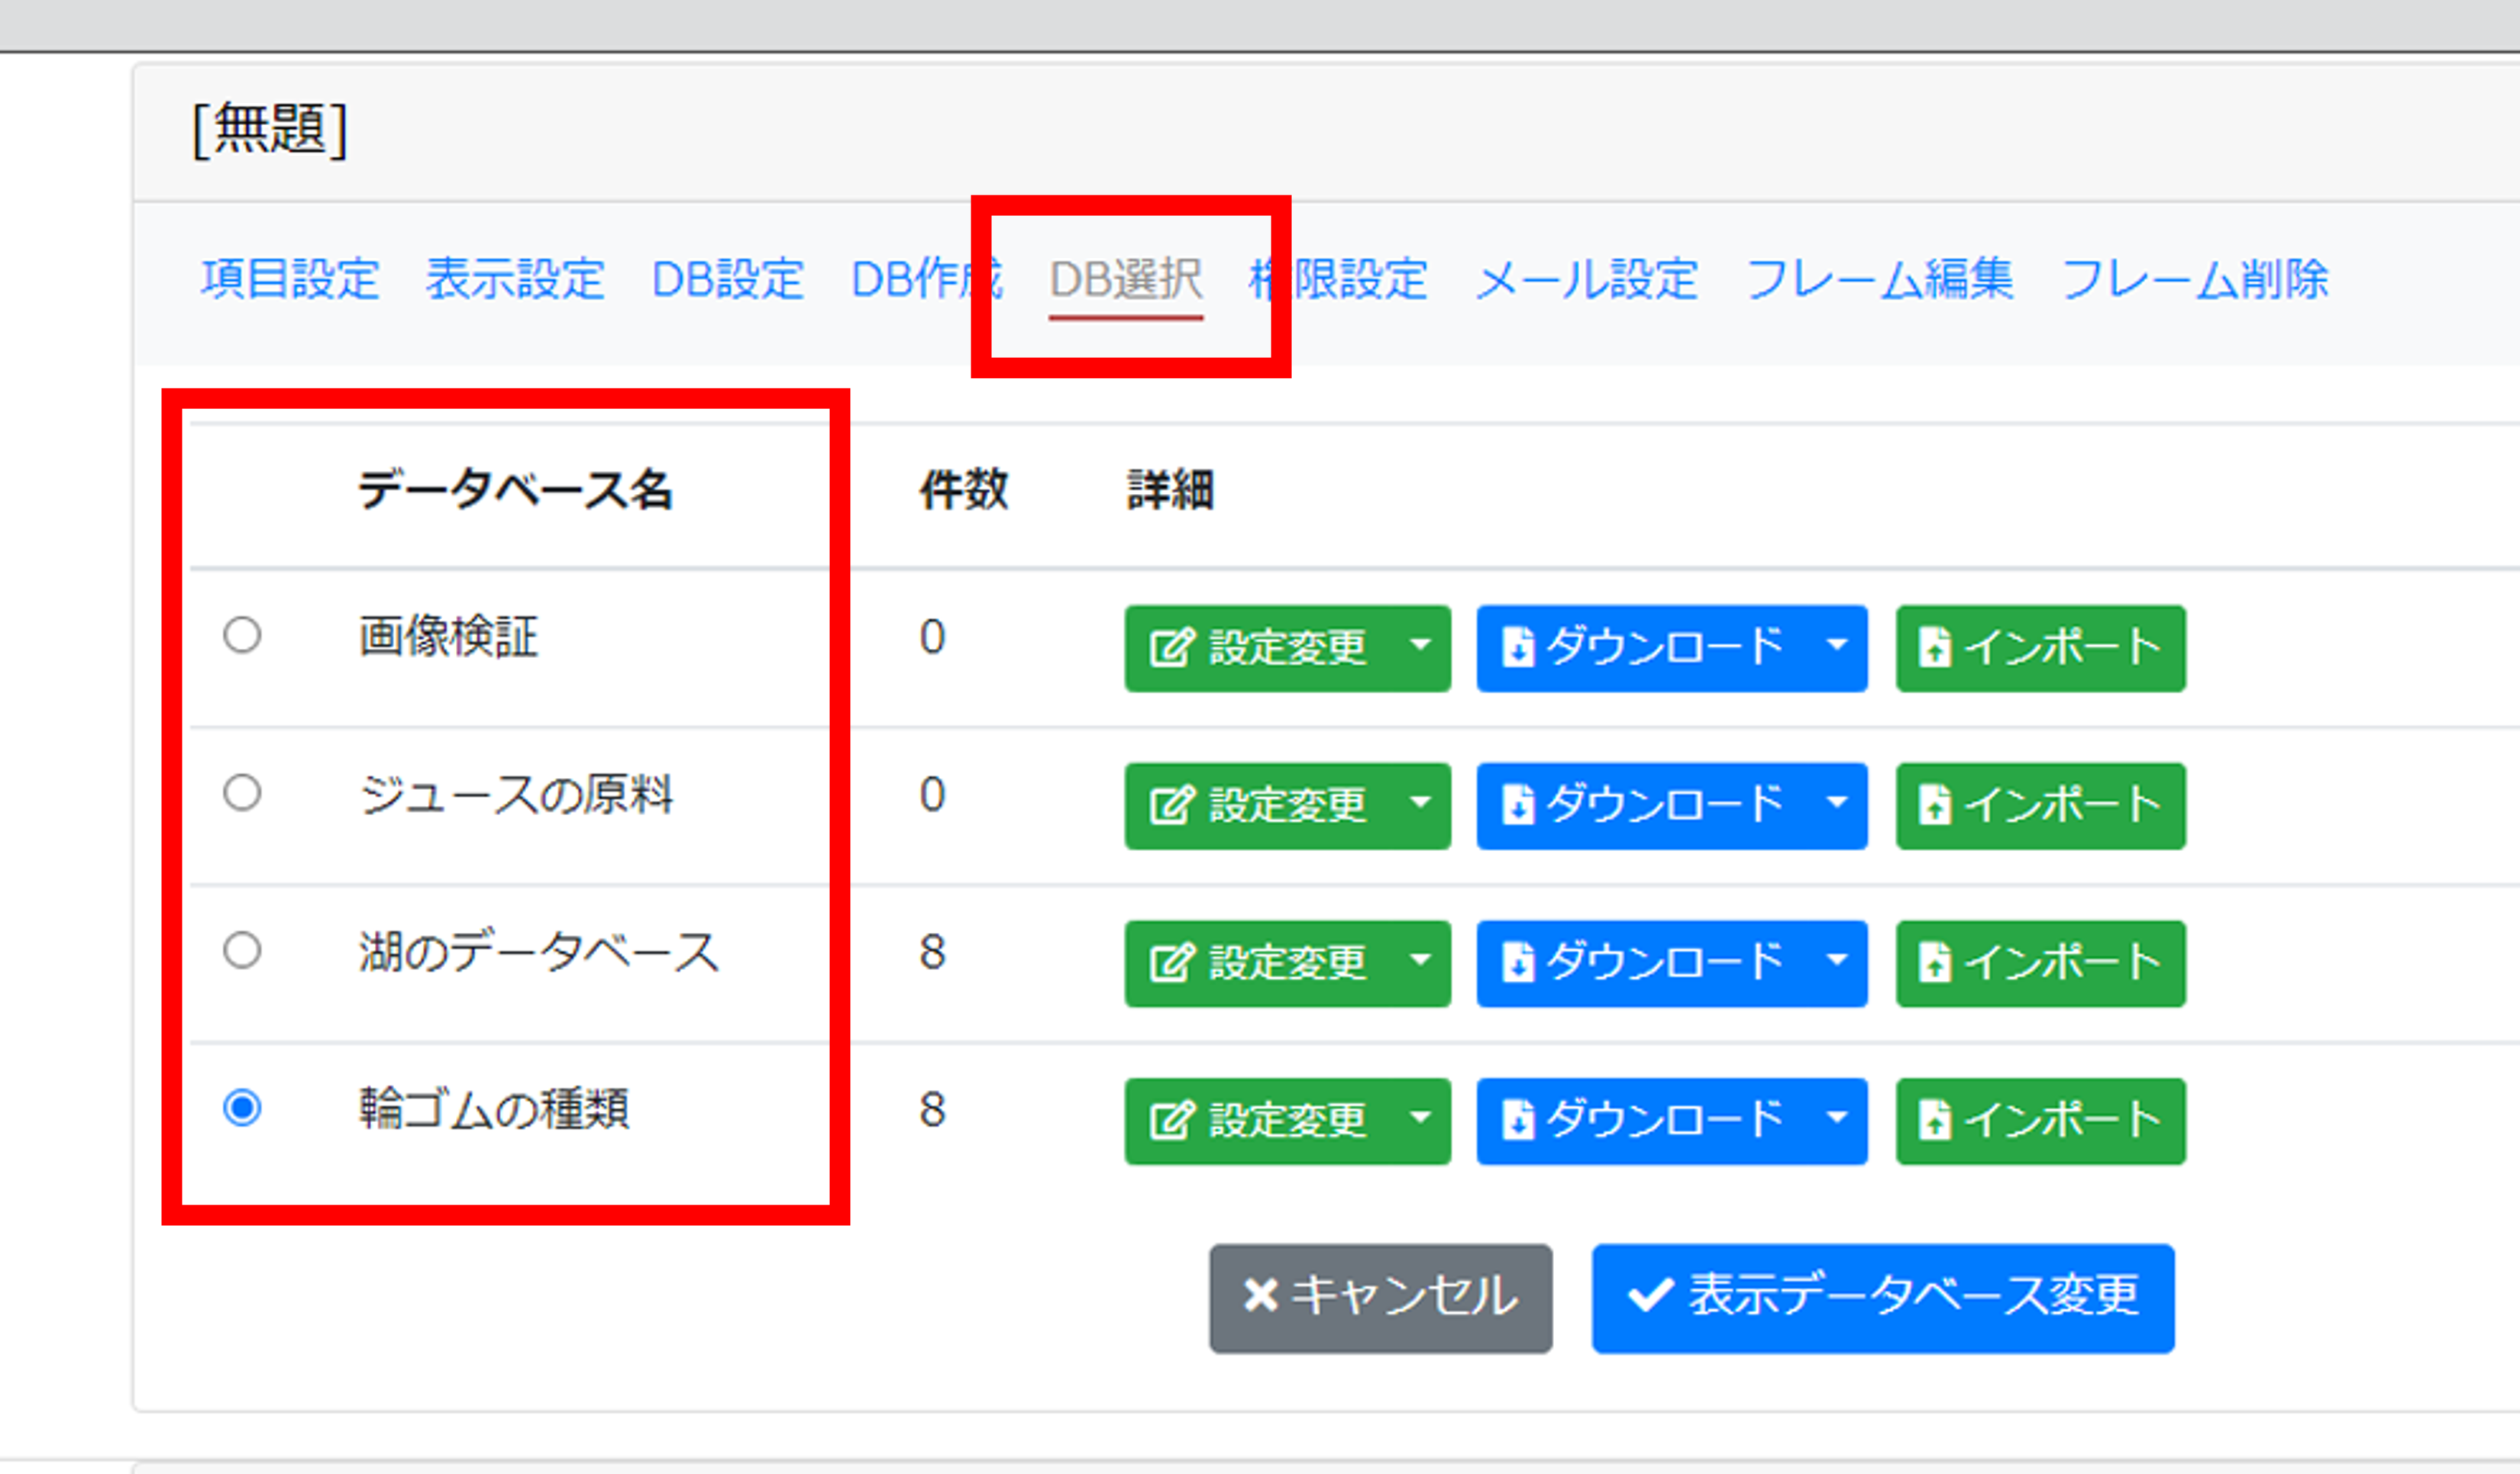Open 項目設定 tab
Image resolution: width=2520 pixels, height=1474 pixels.
[290, 279]
